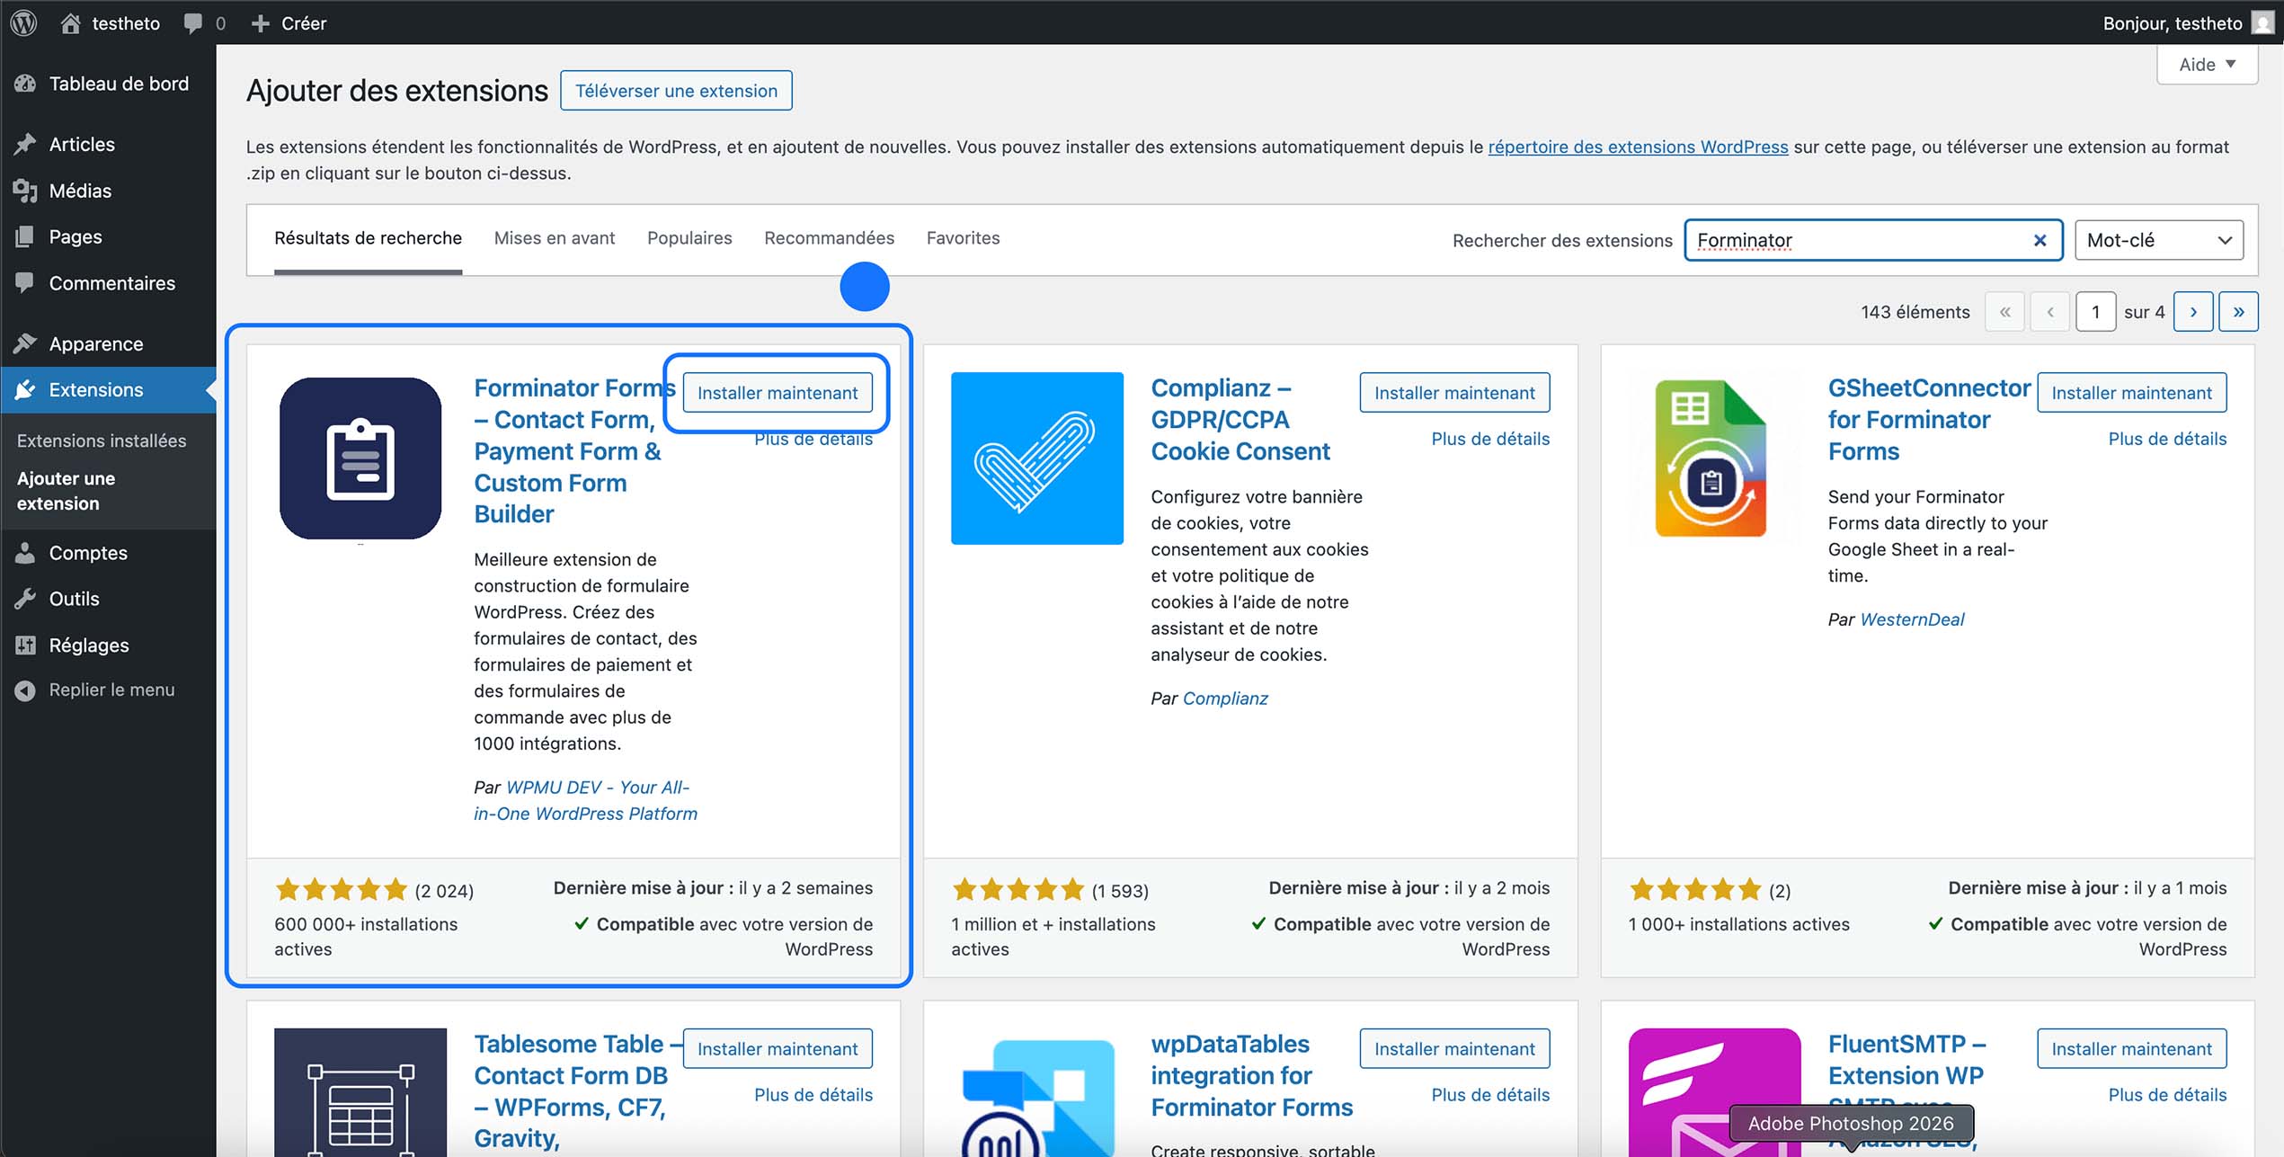Open the Comptes users icon
Screen dimensions: 2284x1157
tap(26, 553)
